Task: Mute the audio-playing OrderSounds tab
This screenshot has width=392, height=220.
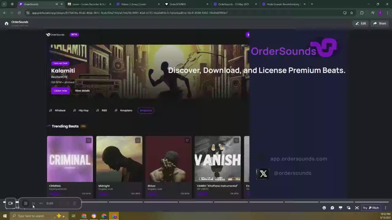Action: tap(57, 4)
